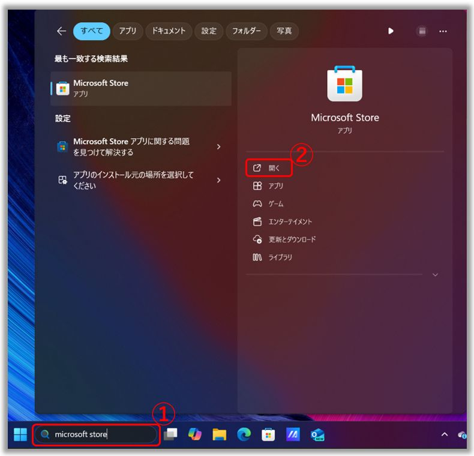Expand chevron for Microsoft Store アプリに関する問題
474x456 pixels.
pos(218,147)
